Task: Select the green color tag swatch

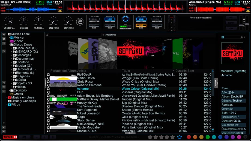Action: click(x=208, y=137)
